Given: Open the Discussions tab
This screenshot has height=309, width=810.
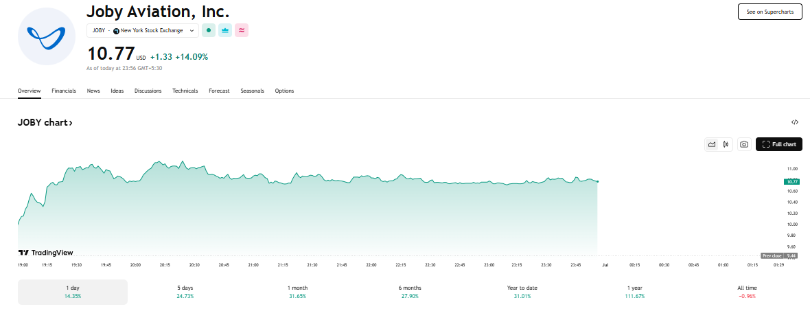Looking at the screenshot, I should point(148,91).
